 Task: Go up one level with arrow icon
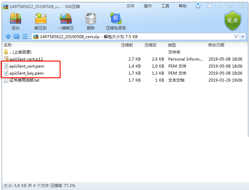pos(8,36)
